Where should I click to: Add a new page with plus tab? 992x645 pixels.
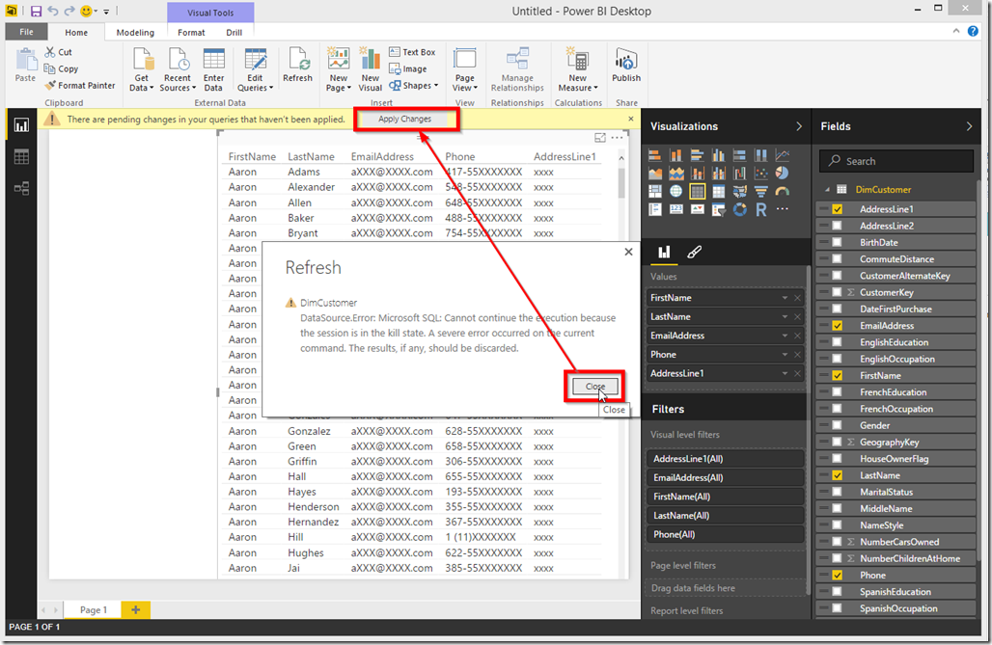click(136, 609)
